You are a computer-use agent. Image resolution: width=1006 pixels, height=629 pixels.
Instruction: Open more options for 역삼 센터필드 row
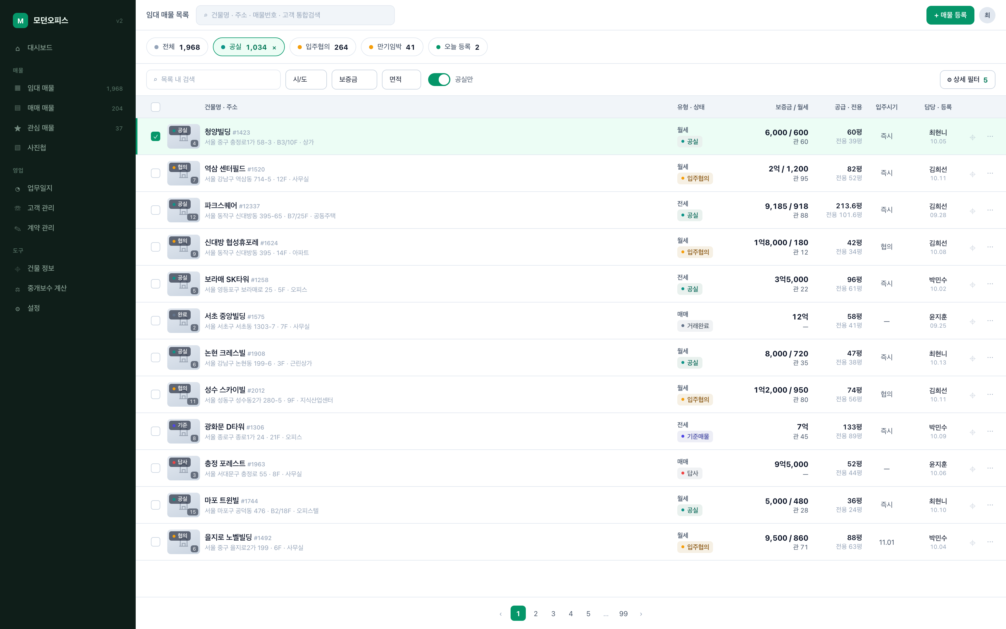(x=990, y=173)
